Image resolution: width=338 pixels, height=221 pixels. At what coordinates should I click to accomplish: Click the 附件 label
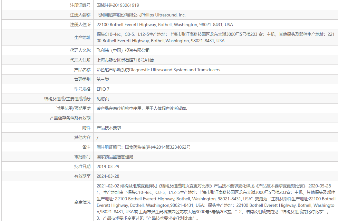click(86, 128)
